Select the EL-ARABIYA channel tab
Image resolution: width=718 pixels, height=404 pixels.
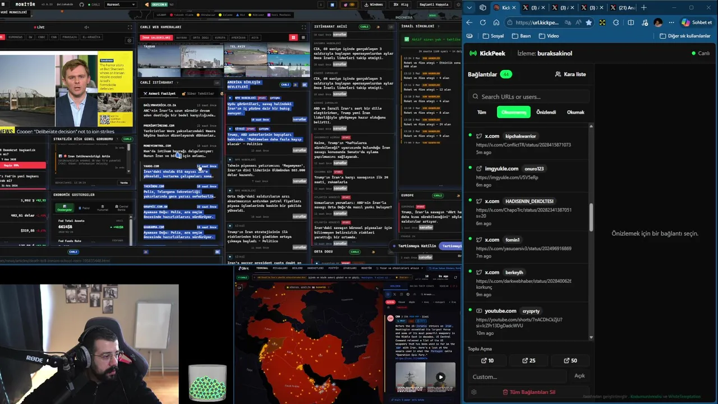click(91, 37)
